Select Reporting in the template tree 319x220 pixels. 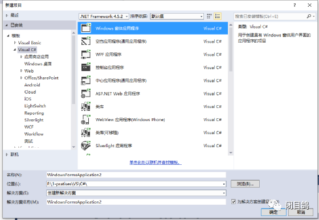click(x=34, y=113)
